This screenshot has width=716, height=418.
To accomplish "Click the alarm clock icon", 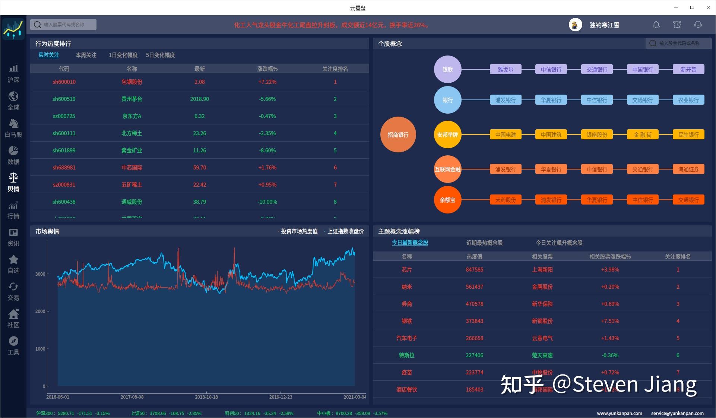I will (677, 25).
